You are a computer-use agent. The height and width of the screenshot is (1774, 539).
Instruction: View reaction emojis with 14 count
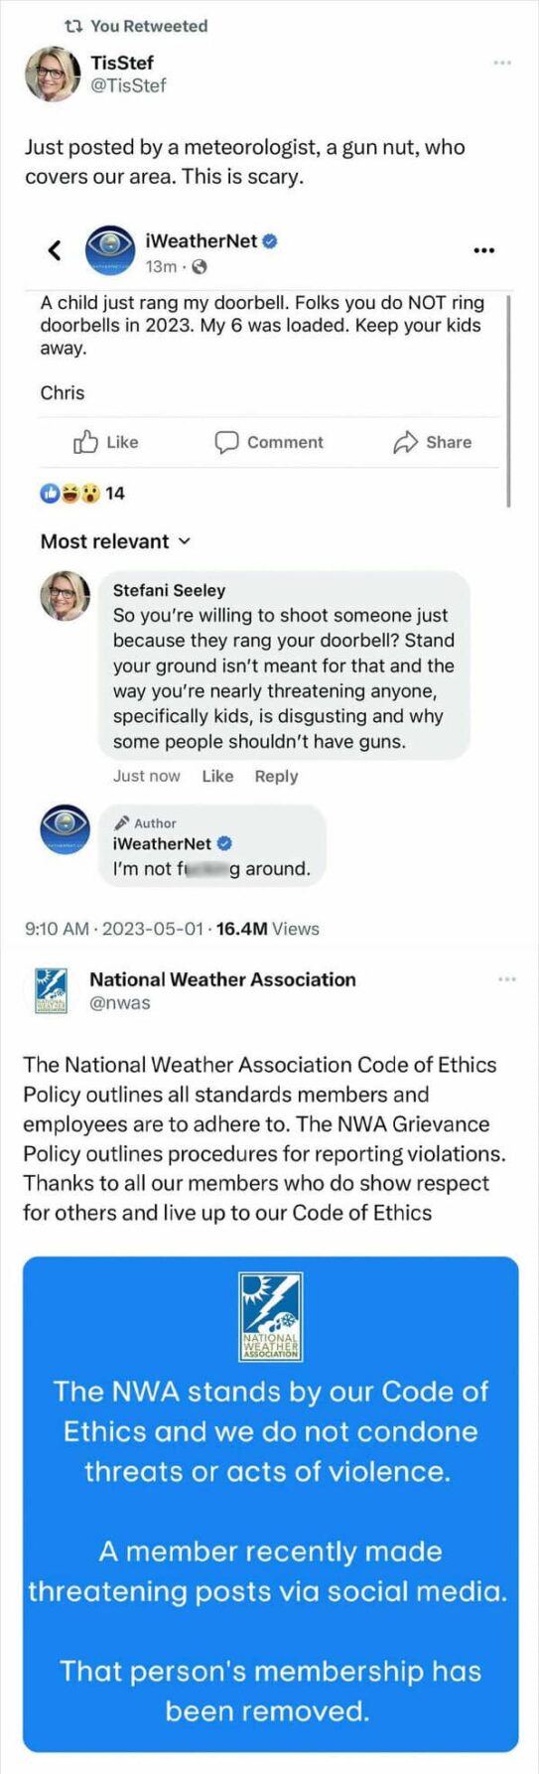click(82, 493)
